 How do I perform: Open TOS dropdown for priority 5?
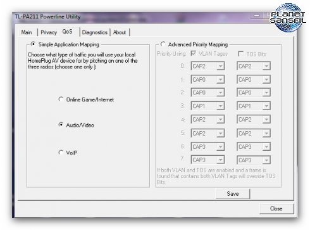click(x=254, y=133)
